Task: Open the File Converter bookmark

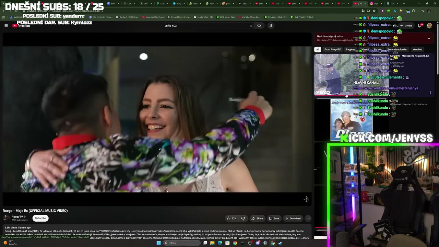Action: click(101, 17)
